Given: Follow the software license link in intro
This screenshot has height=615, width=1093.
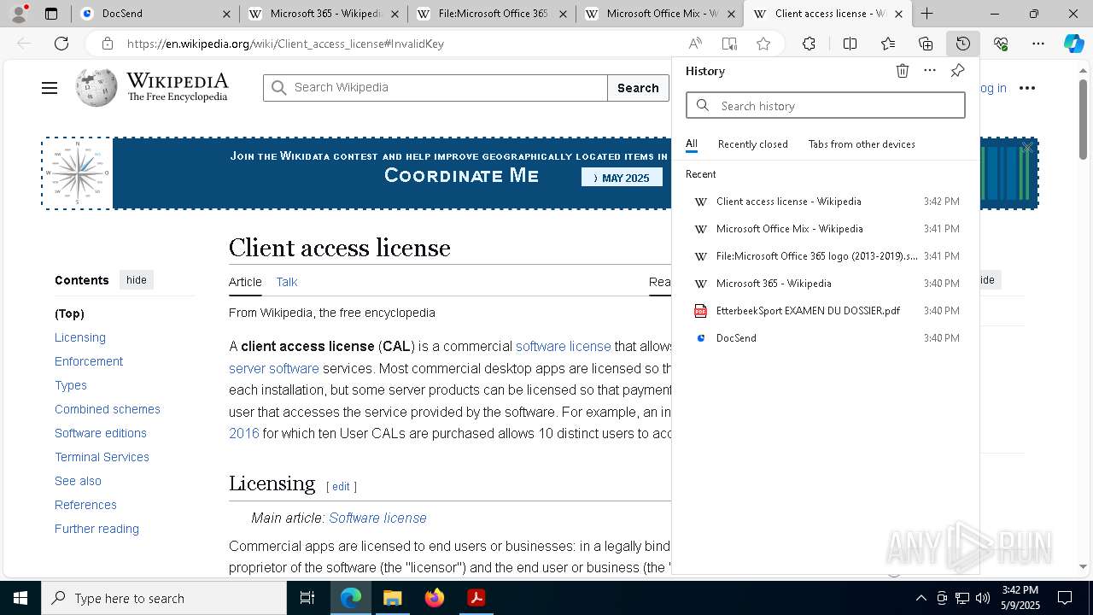Looking at the screenshot, I should pyautogui.click(x=564, y=346).
